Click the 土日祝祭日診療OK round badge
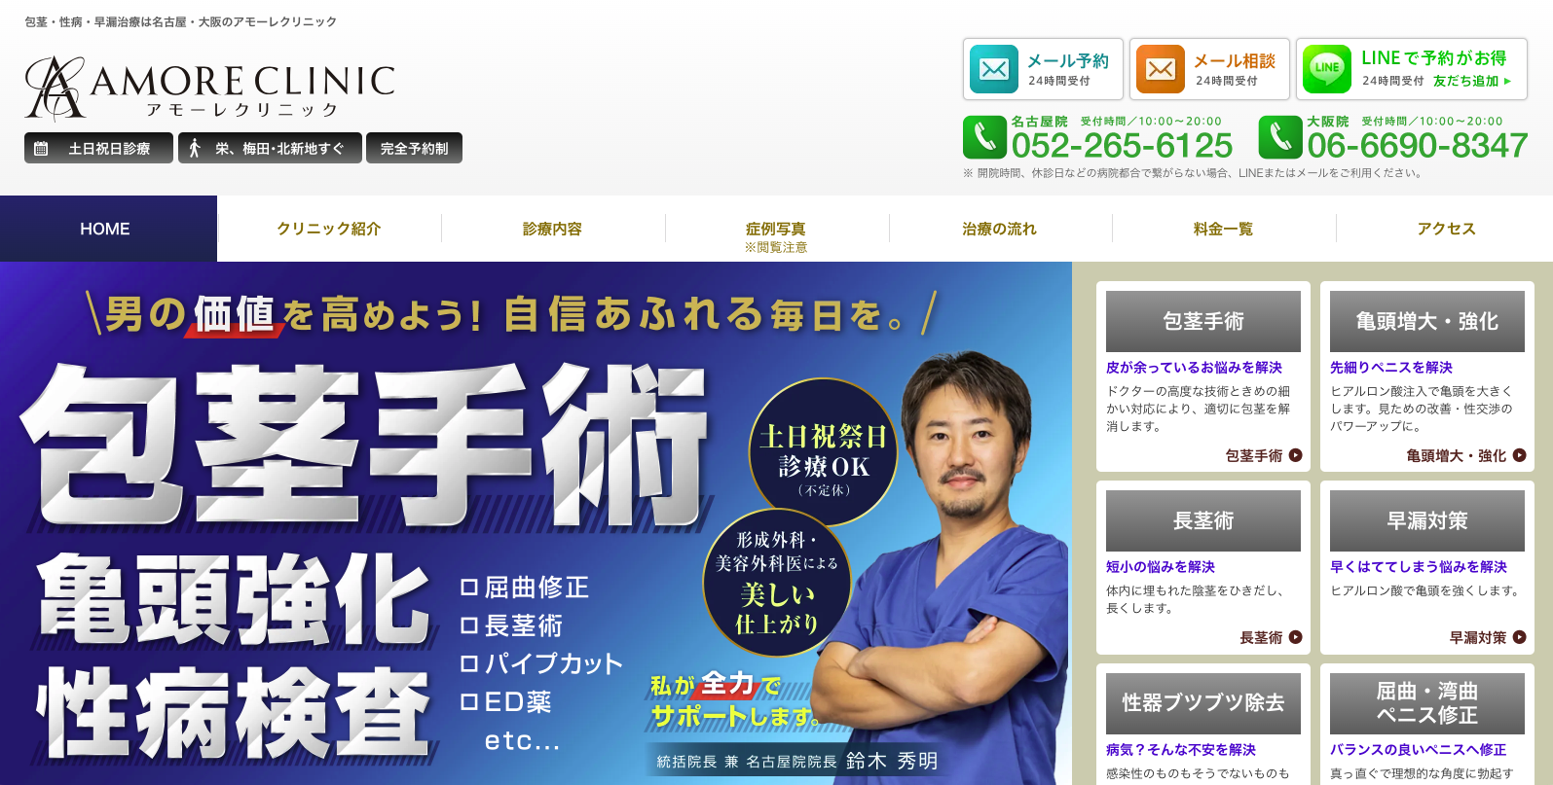 [823, 452]
